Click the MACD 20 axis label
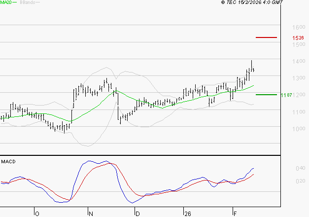The height and width of the screenshot is (217, 309). point(299,181)
